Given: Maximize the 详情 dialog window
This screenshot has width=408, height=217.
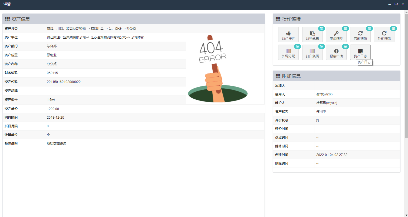Looking at the screenshot, I should coord(396,4).
